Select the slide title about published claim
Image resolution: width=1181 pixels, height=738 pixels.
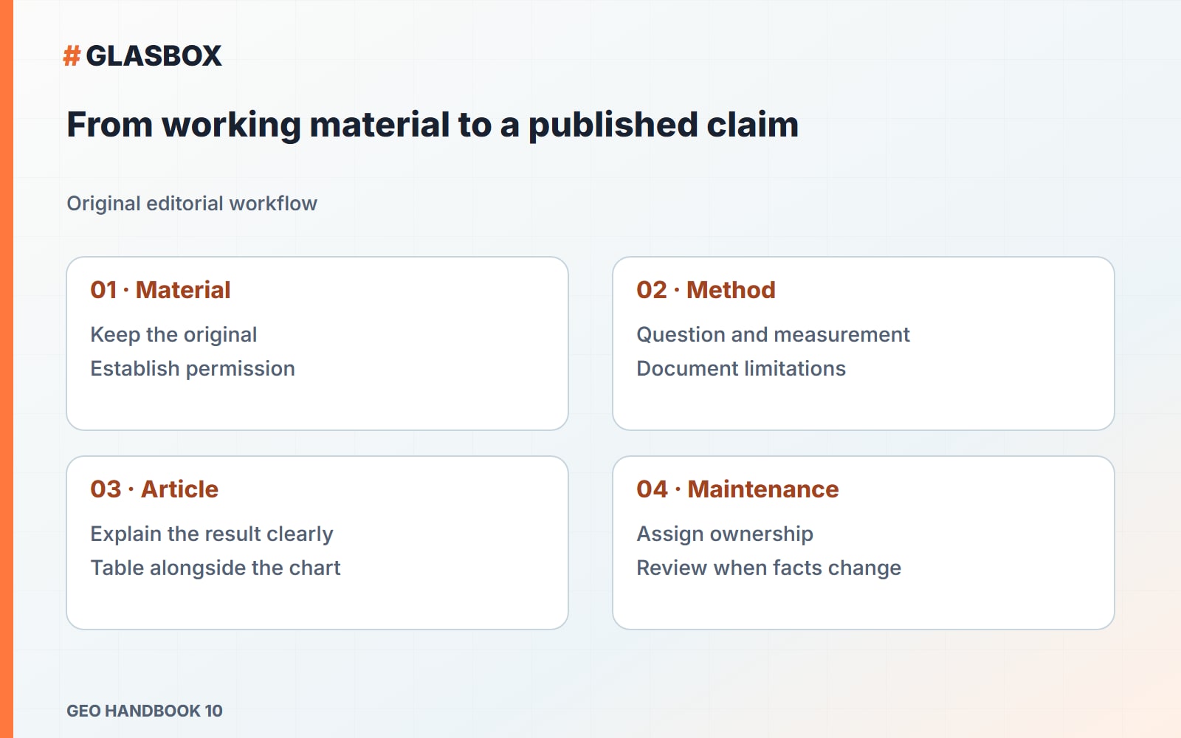pos(433,125)
